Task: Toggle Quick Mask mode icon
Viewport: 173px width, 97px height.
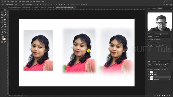Action: click(x=2, y=42)
